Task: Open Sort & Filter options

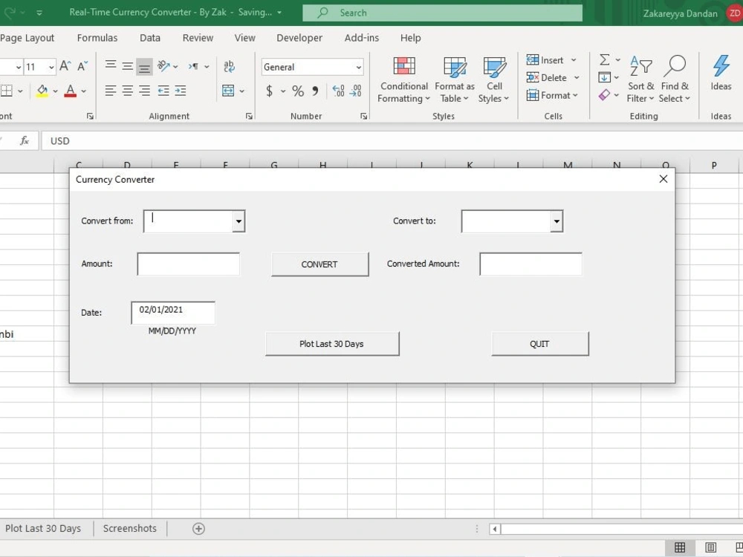Action: tap(640, 78)
